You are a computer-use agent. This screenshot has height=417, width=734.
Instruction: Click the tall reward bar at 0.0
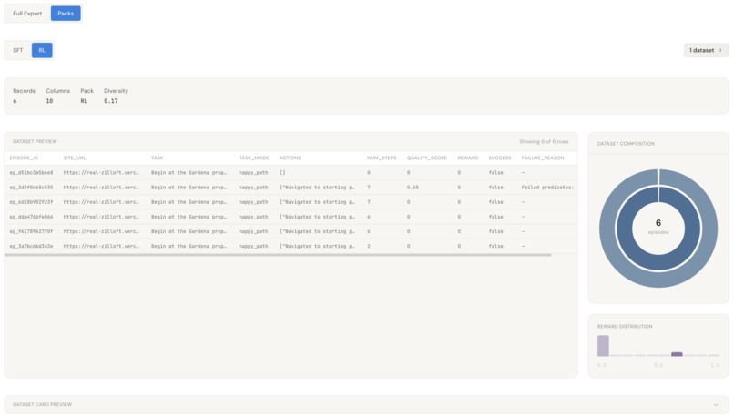pos(603,346)
